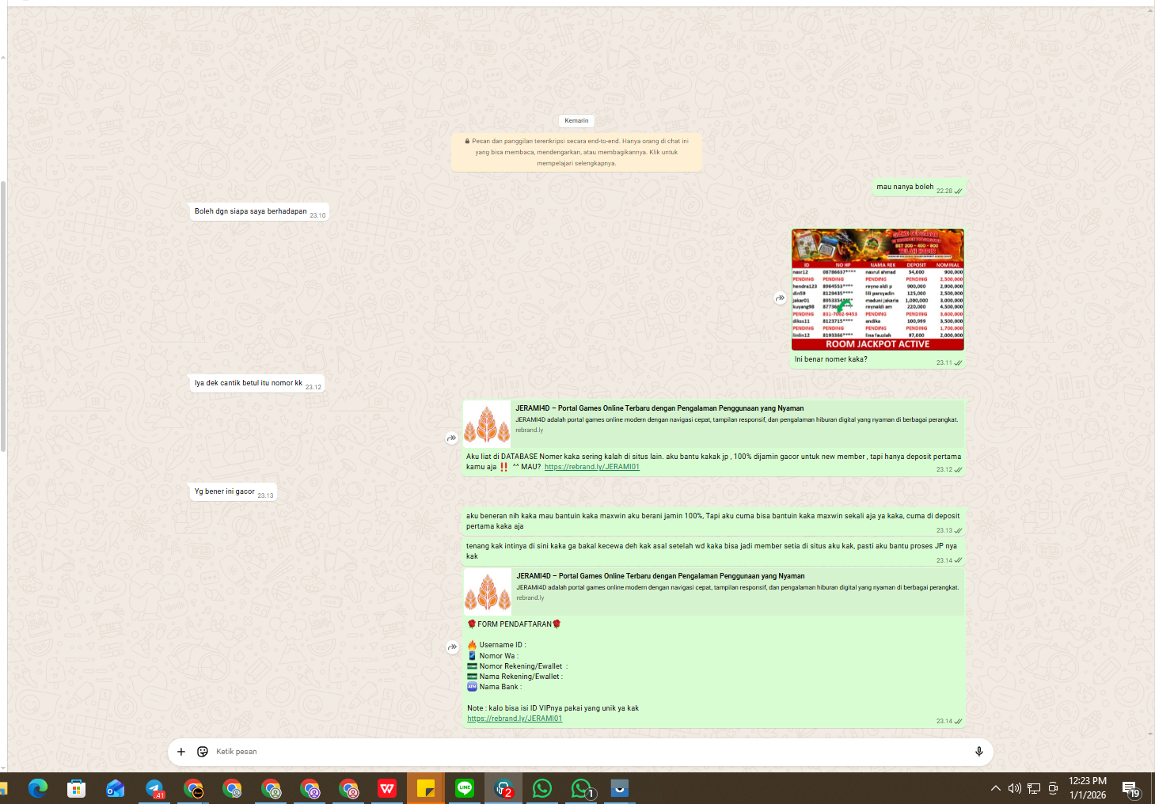Open the last taskbar app after WhatsApp icons
This screenshot has height=804, width=1155.
[620, 788]
